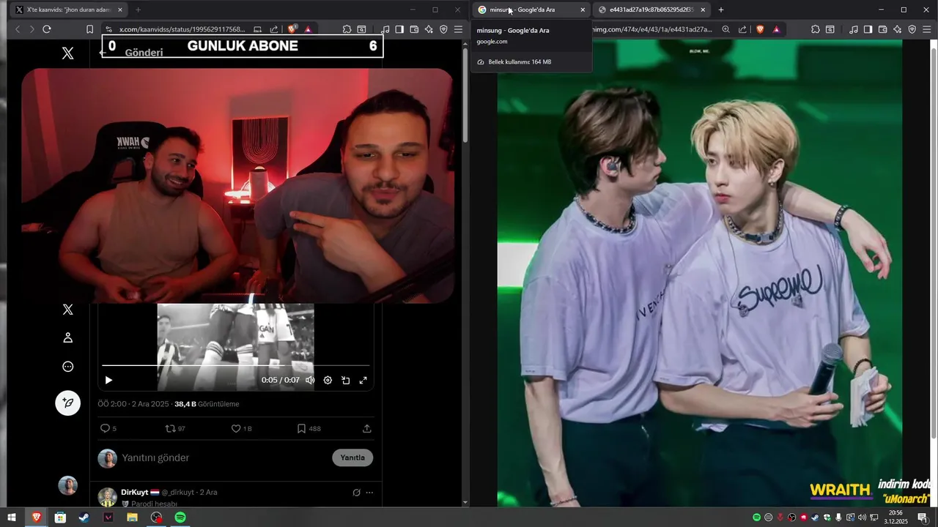
Task: Open File Explorer from the taskbar
Action: pyautogui.click(x=132, y=517)
